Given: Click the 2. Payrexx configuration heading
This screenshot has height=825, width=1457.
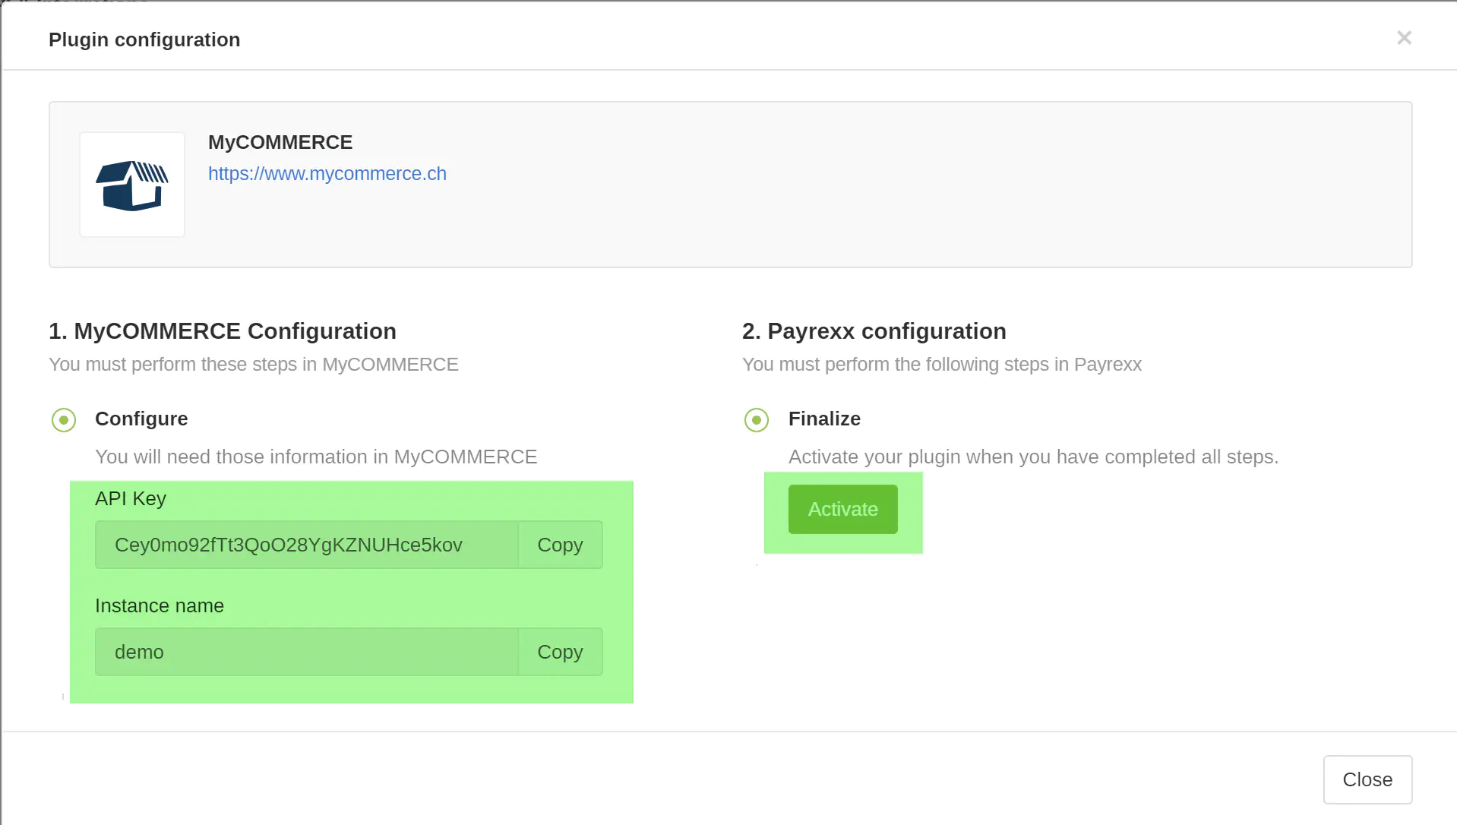Looking at the screenshot, I should coord(874,331).
